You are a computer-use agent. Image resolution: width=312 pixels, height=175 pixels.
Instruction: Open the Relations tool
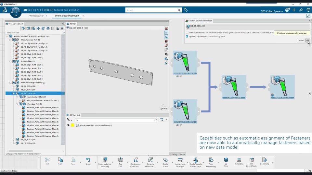(239, 161)
